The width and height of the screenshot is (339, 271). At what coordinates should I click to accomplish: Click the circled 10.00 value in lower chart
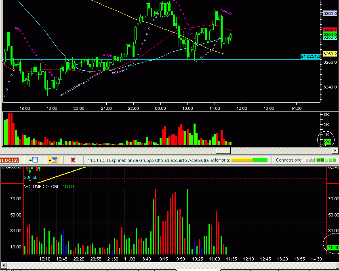[x=333, y=247]
